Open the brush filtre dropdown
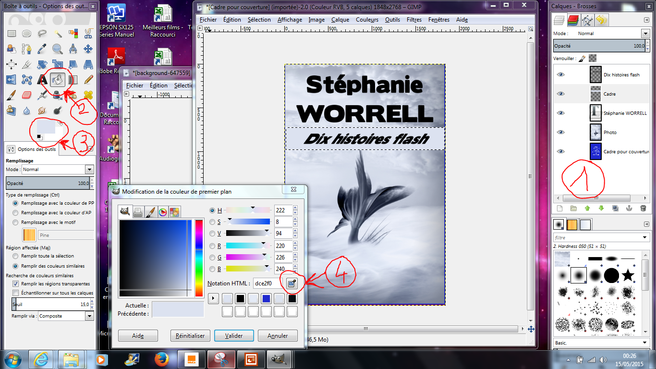This screenshot has width=656, height=369. 645,238
